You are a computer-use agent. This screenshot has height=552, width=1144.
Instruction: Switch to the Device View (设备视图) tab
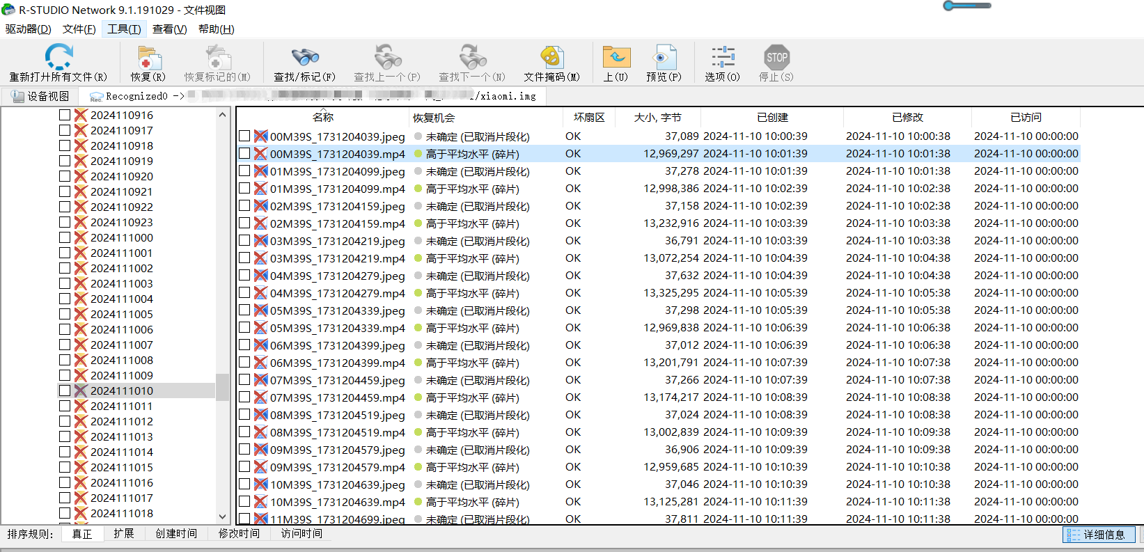[x=40, y=96]
